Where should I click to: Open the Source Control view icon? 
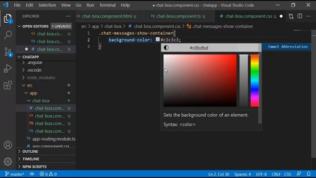tap(8, 52)
